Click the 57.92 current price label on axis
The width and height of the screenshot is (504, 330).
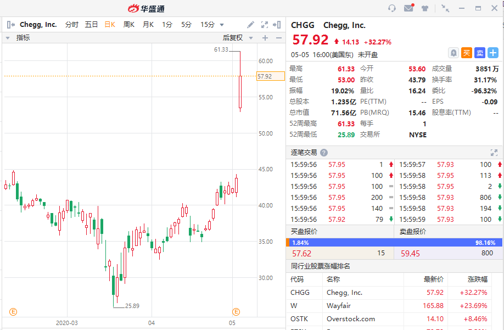tap(270, 76)
